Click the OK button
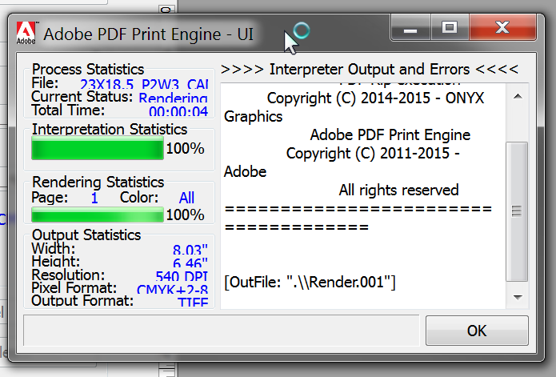The image size is (556, 377). tap(477, 331)
